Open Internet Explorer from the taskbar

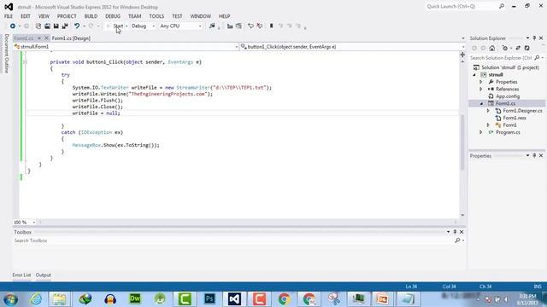tap(36, 299)
